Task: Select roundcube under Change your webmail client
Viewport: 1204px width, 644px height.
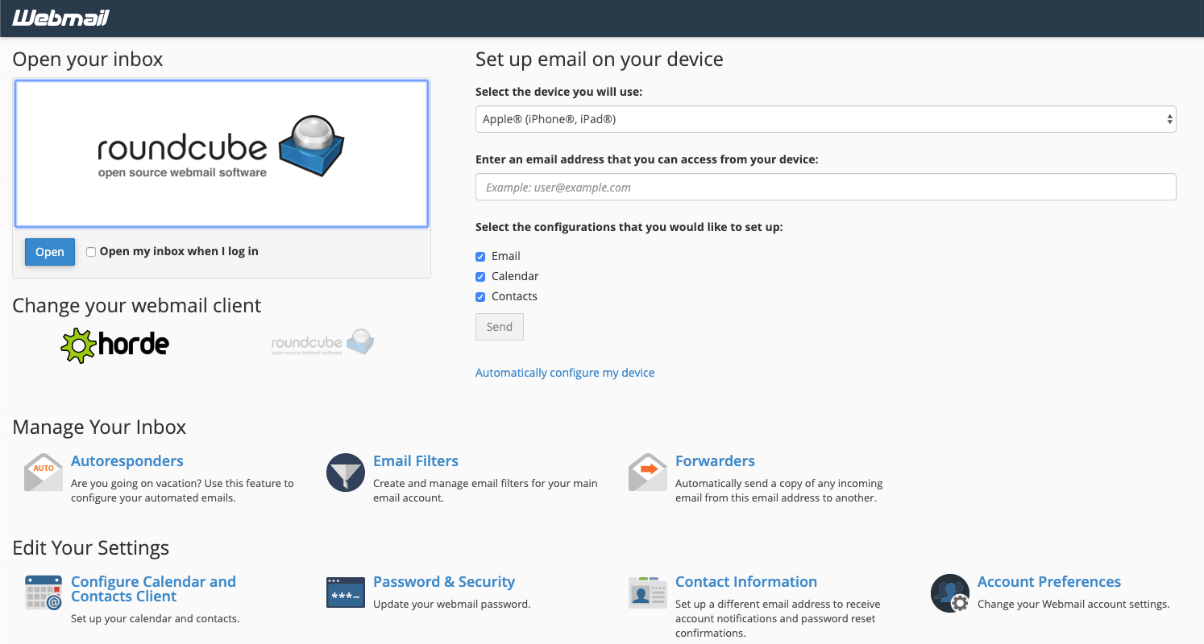Action: coord(322,341)
